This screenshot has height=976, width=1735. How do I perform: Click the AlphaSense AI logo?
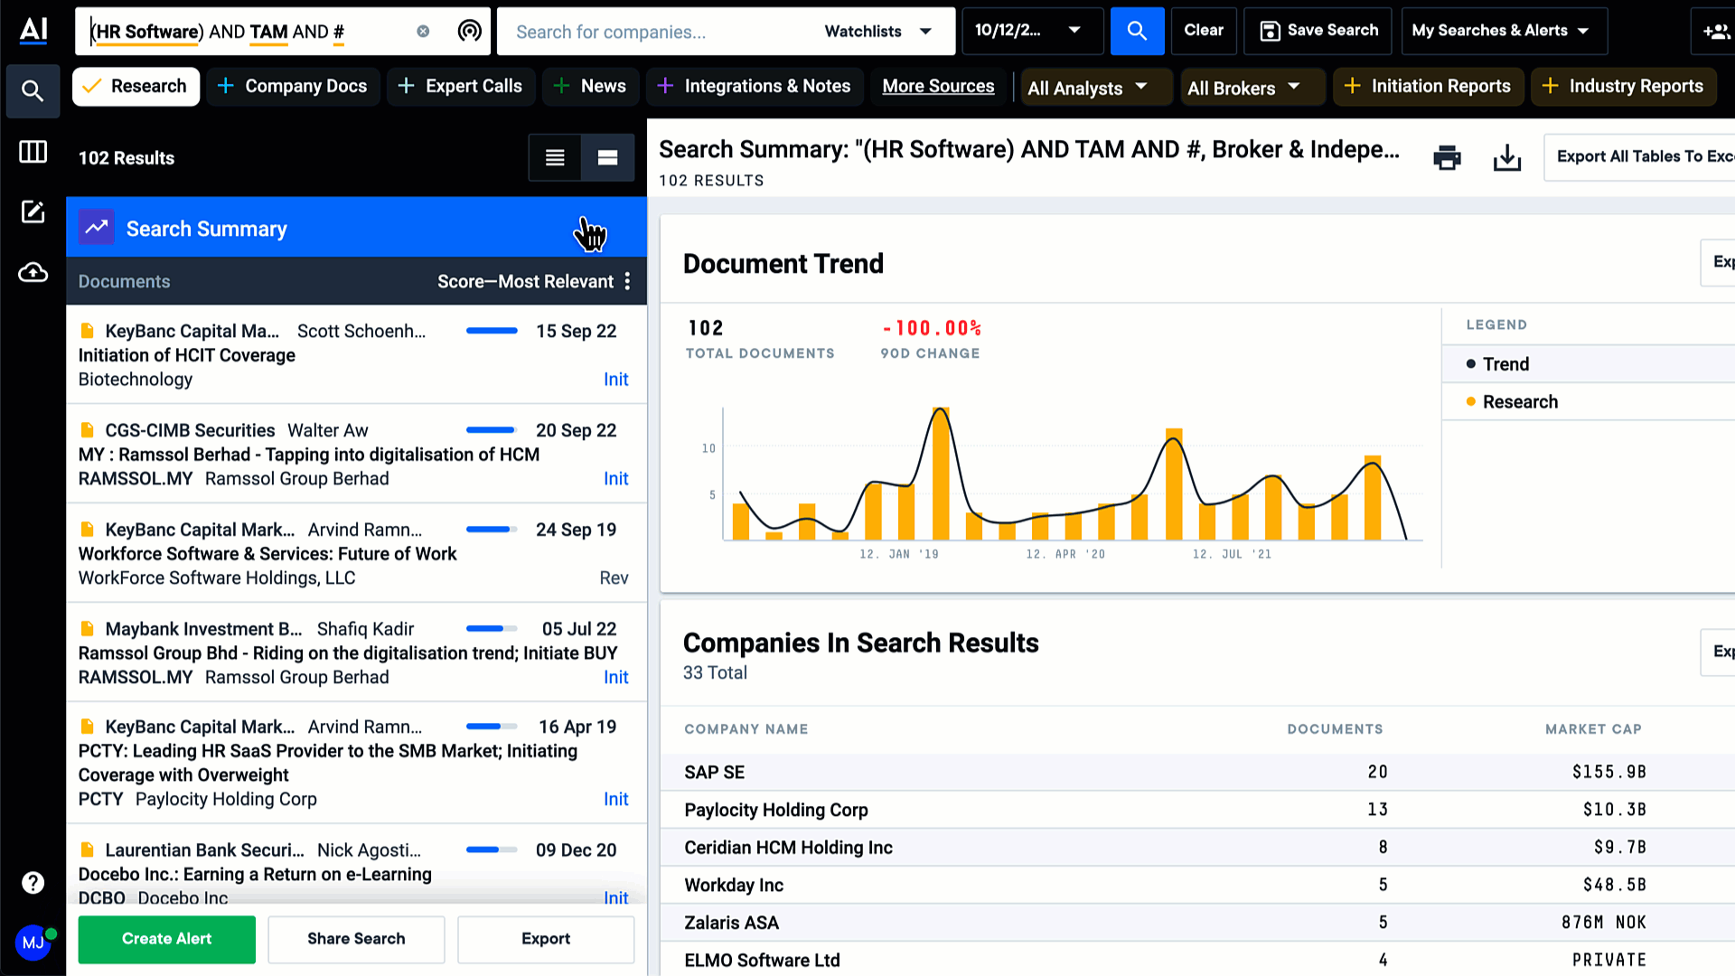click(33, 31)
